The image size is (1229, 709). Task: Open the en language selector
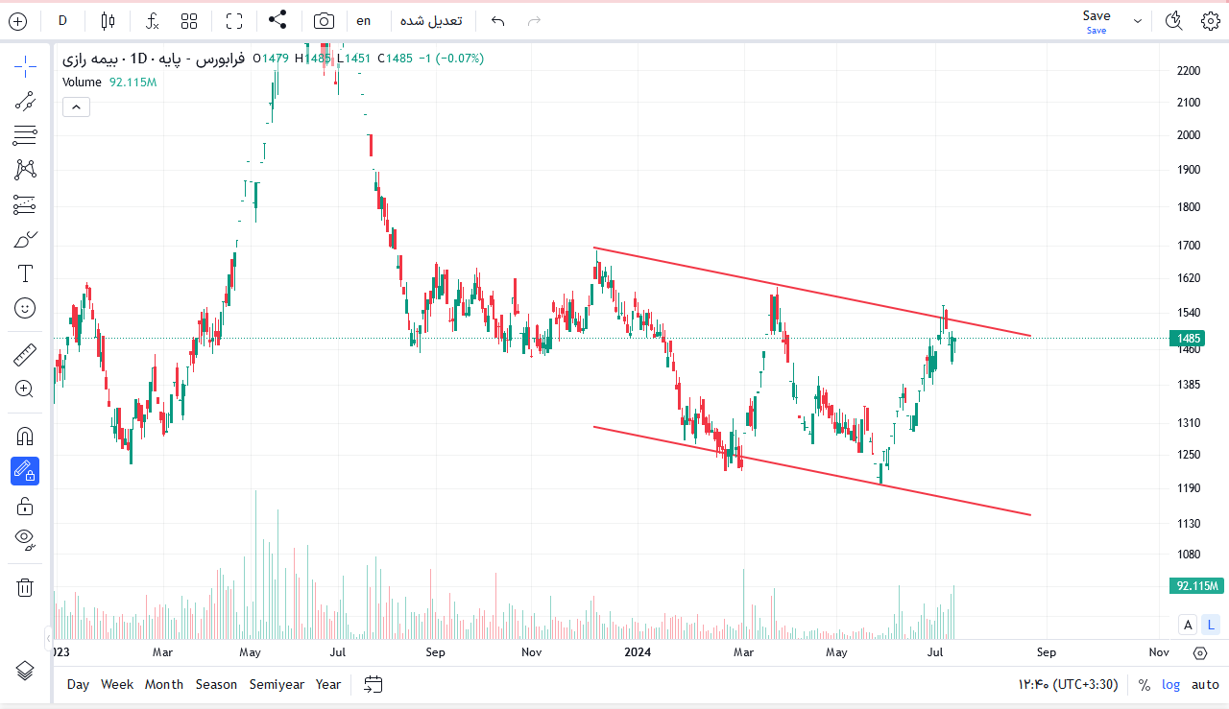363,21
